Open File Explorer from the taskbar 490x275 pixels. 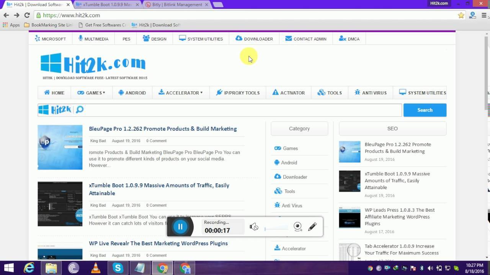click(x=51, y=268)
